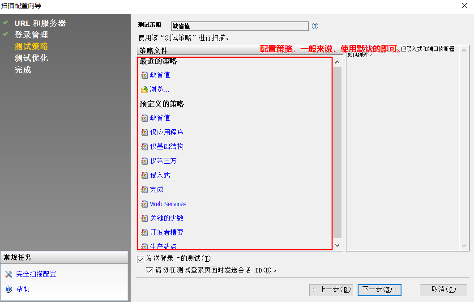Click the policy list scroll up arrow
The image size is (474, 302).
[x=337, y=62]
